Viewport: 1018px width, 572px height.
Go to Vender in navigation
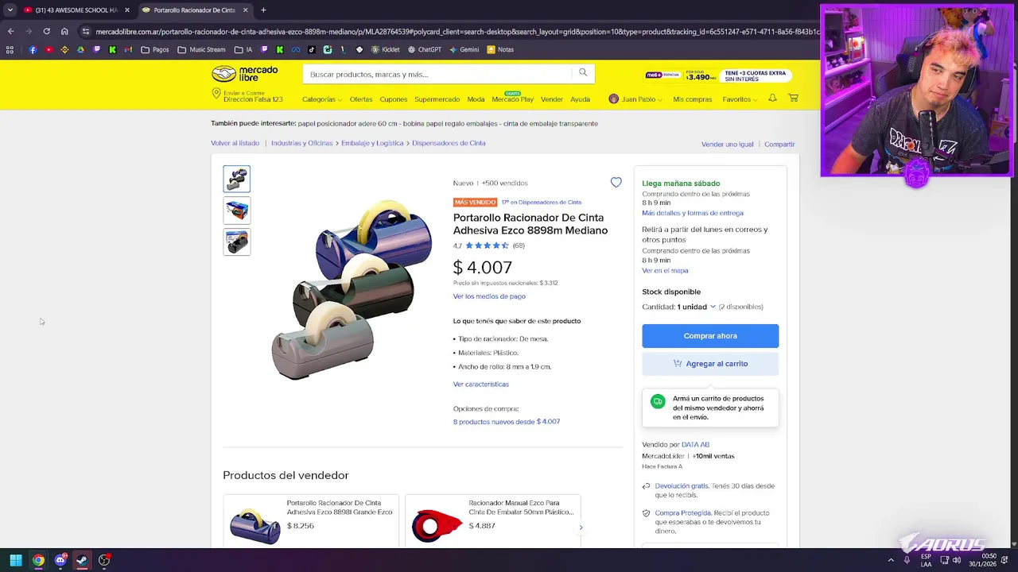[552, 99]
